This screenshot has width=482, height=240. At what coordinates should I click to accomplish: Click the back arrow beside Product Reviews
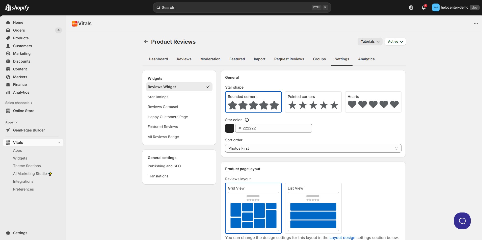point(146,42)
